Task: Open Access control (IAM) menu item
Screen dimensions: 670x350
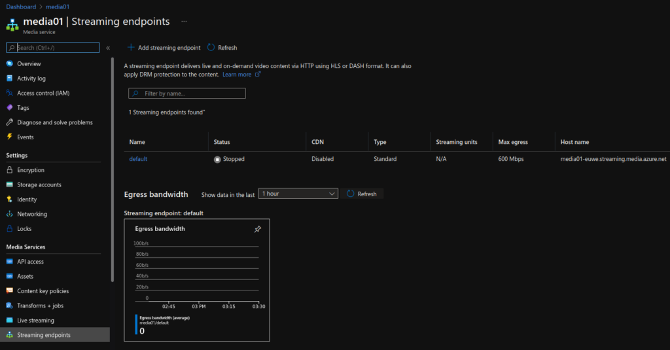Action: 43,93
